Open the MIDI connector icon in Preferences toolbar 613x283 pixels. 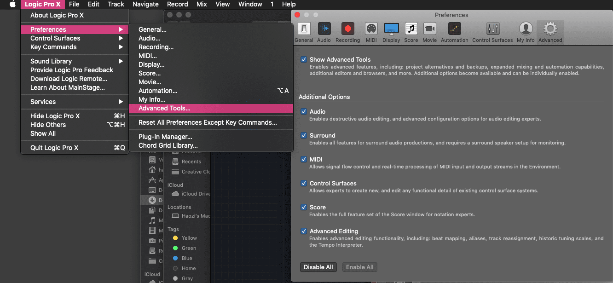pos(371,29)
